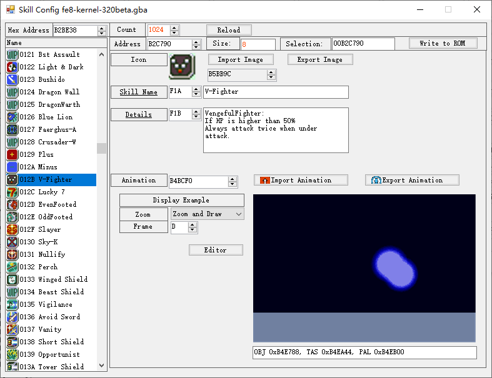Click Write to ROM button
Viewport: 492px width, 378px height.
(443, 43)
